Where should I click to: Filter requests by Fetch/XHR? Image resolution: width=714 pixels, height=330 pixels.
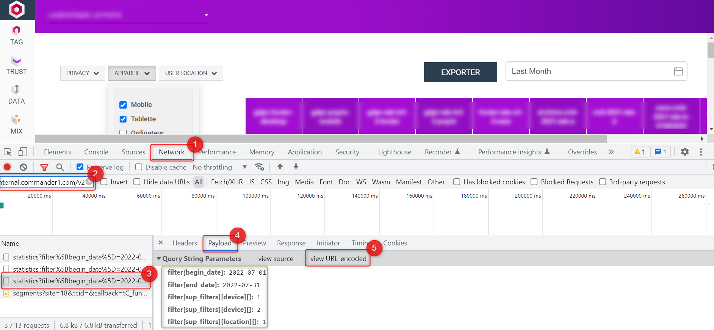[227, 182]
